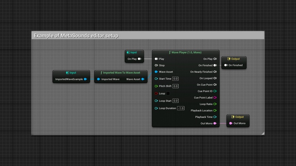Click the Cue Point Label output pin
This screenshot has width=296, height=166.
pyautogui.click(x=215, y=97)
